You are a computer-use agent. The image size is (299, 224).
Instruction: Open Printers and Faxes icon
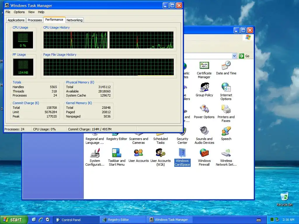pyautogui.click(x=226, y=113)
